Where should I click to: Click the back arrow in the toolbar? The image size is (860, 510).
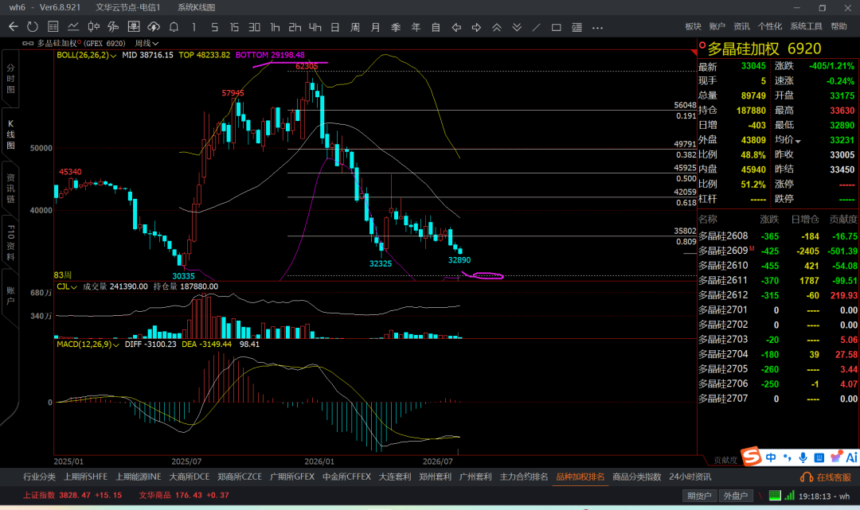[14, 27]
